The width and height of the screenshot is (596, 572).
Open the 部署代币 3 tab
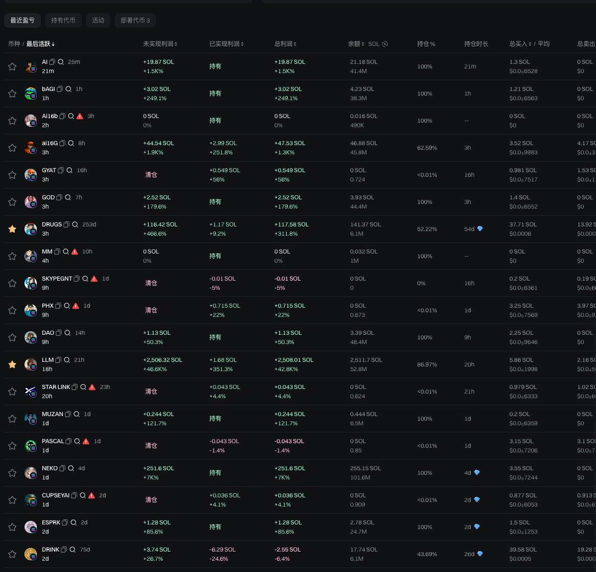[135, 20]
